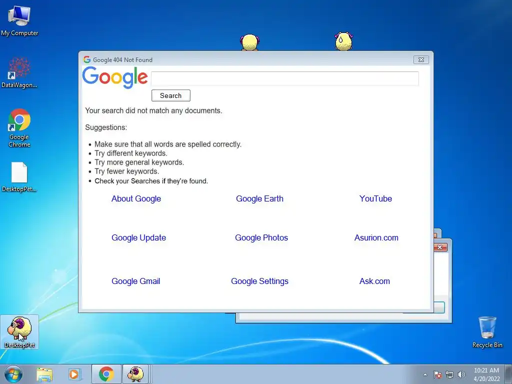Click the 'Suggestions:' text
This screenshot has height=384, width=512.
(106, 127)
